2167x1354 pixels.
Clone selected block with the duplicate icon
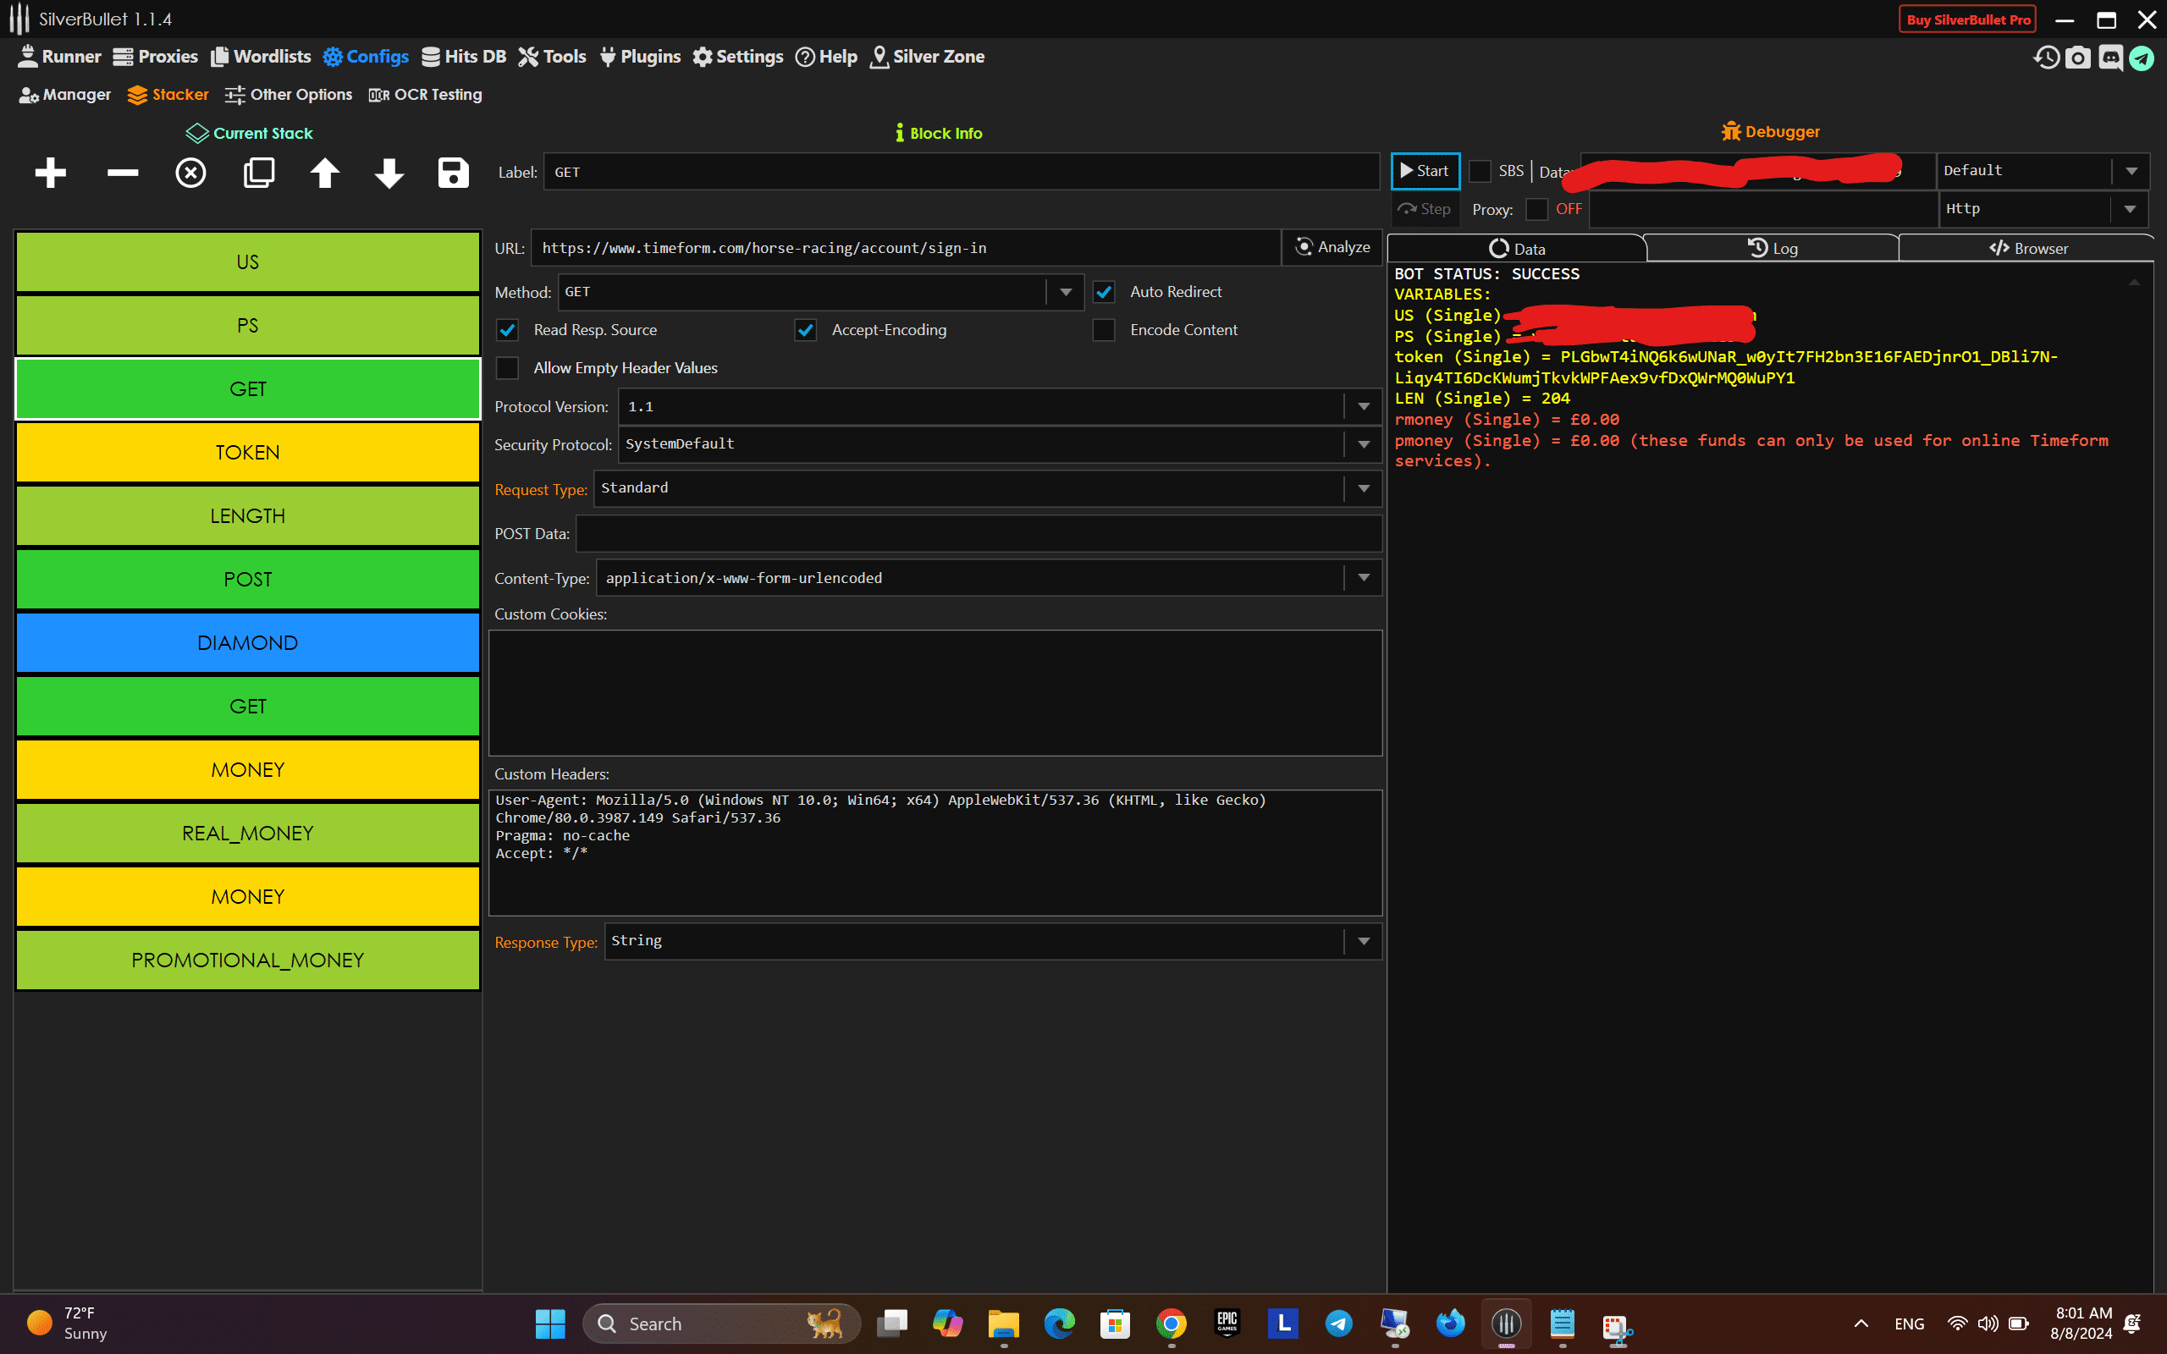[259, 172]
